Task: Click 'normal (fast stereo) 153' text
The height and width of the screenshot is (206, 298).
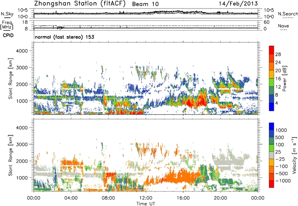Action: (64, 37)
